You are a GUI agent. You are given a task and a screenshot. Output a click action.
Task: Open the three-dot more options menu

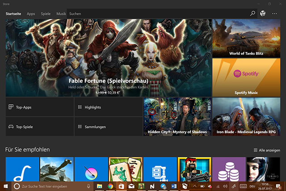[x=274, y=13]
